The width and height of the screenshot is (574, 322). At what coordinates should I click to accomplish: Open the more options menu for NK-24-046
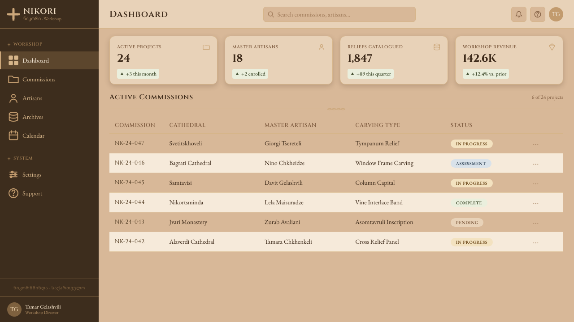[x=535, y=164]
